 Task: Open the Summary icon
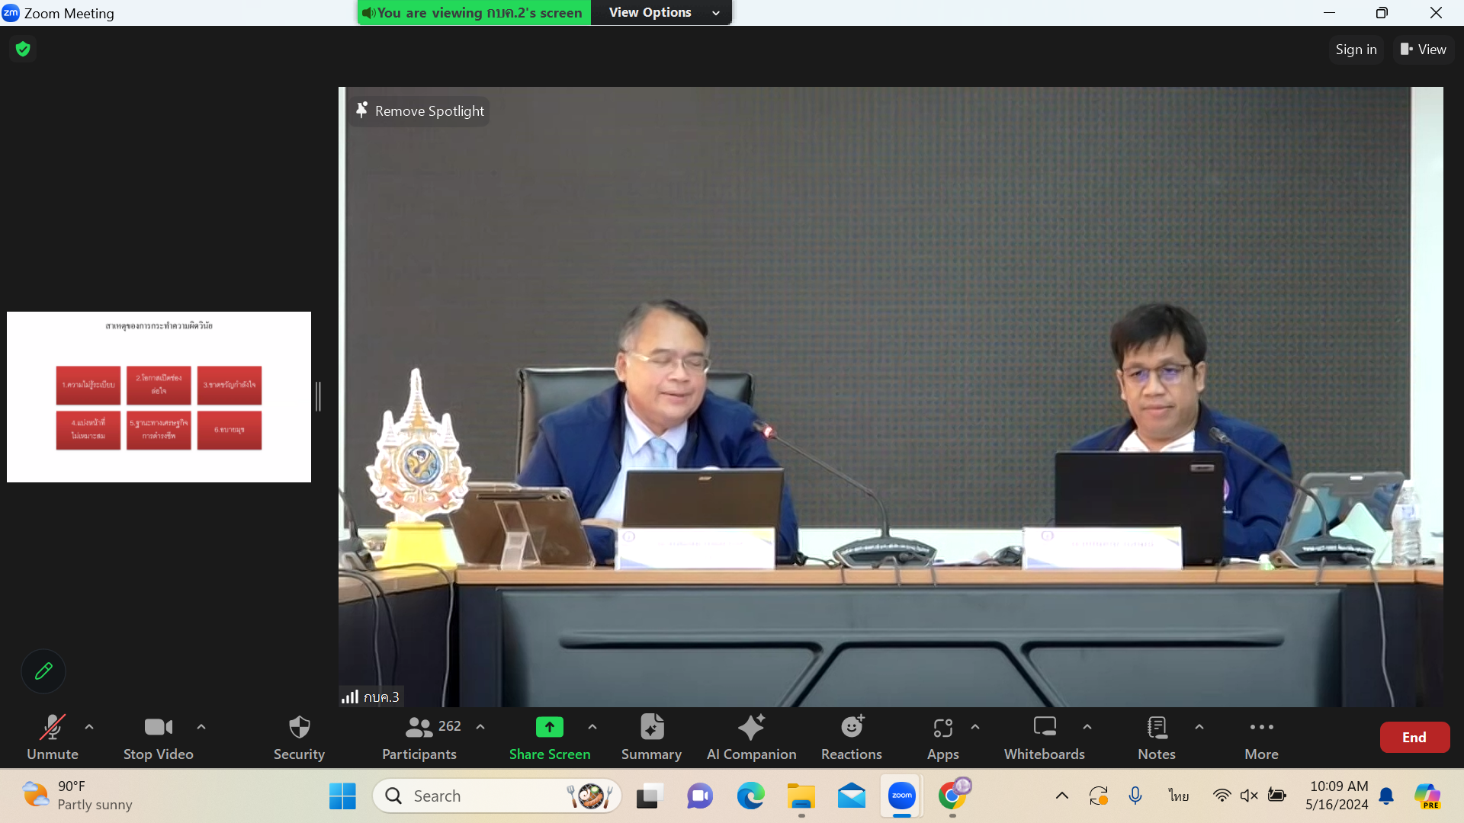(651, 728)
